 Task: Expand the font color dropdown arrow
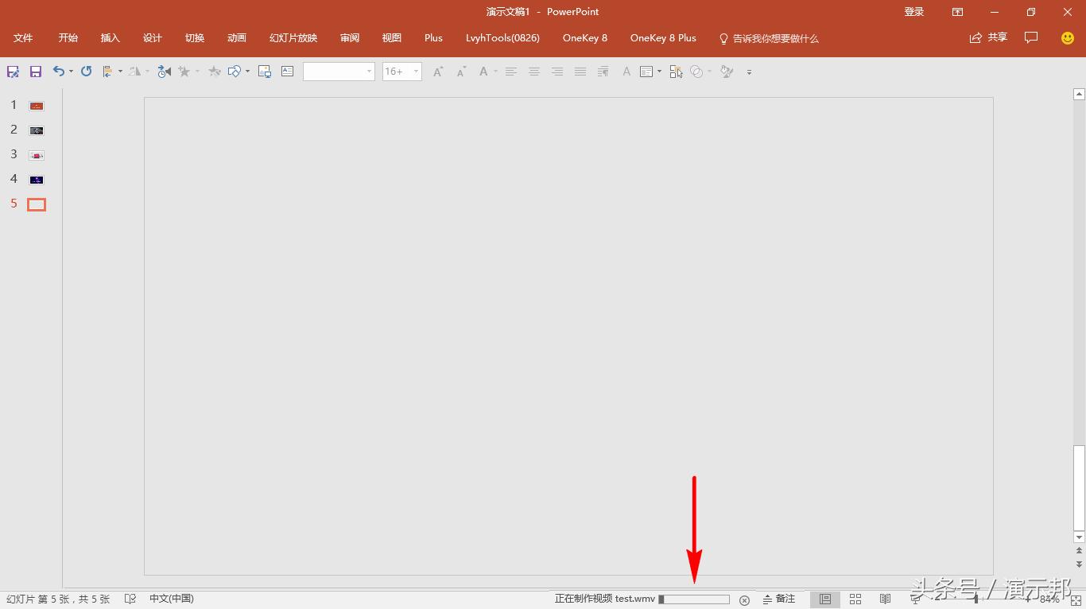coord(495,72)
